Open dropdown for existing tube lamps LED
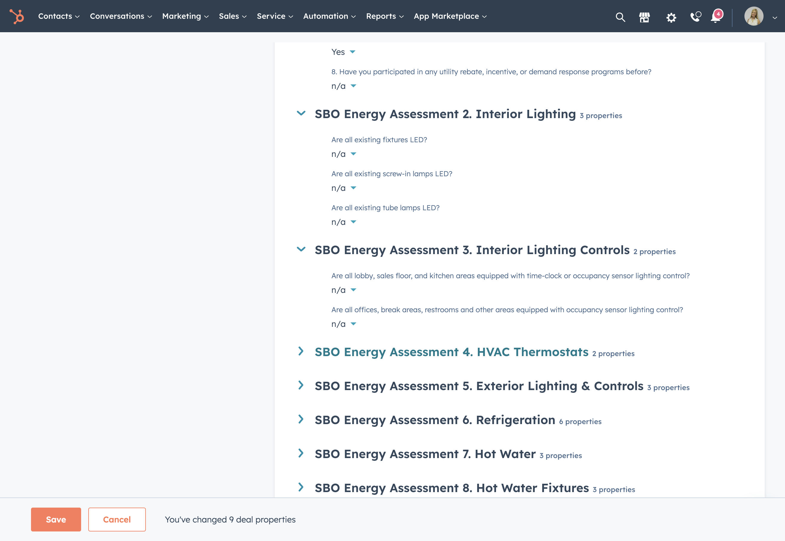785x541 pixels. (x=344, y=222)
